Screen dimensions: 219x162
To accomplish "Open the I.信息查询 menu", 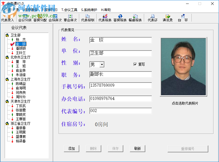I will 30,10.
